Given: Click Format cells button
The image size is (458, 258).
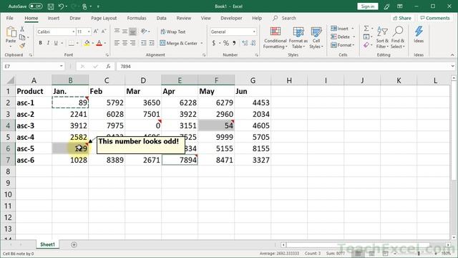Looking at the screenshot, I should click(x=342, y=45).
